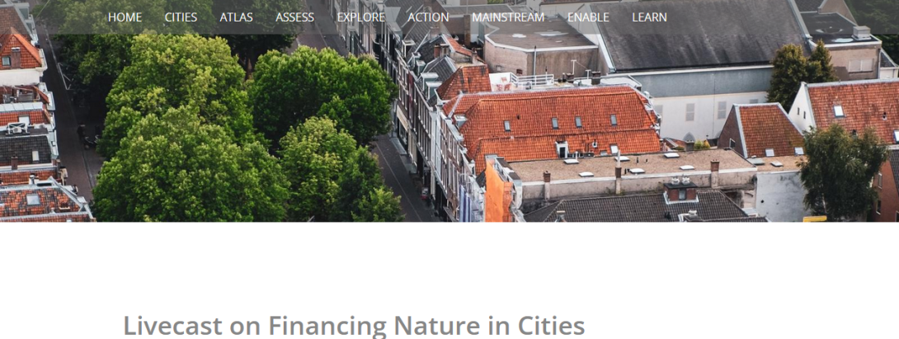Select ENABLE from the top menu

click(x=588, y=17)
